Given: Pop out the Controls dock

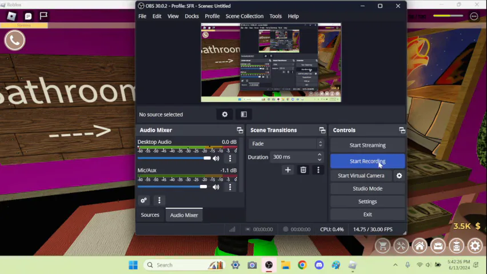Looking at the screenshot, I should tap(402, 130).
